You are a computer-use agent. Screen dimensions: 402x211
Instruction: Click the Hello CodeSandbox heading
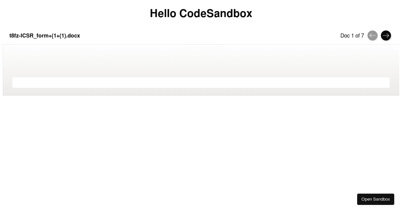201,13
